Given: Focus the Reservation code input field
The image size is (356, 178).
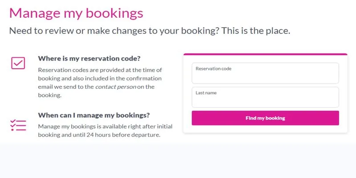Looking at the screenshot, I should pyautogui.click(x=265, y=73).
